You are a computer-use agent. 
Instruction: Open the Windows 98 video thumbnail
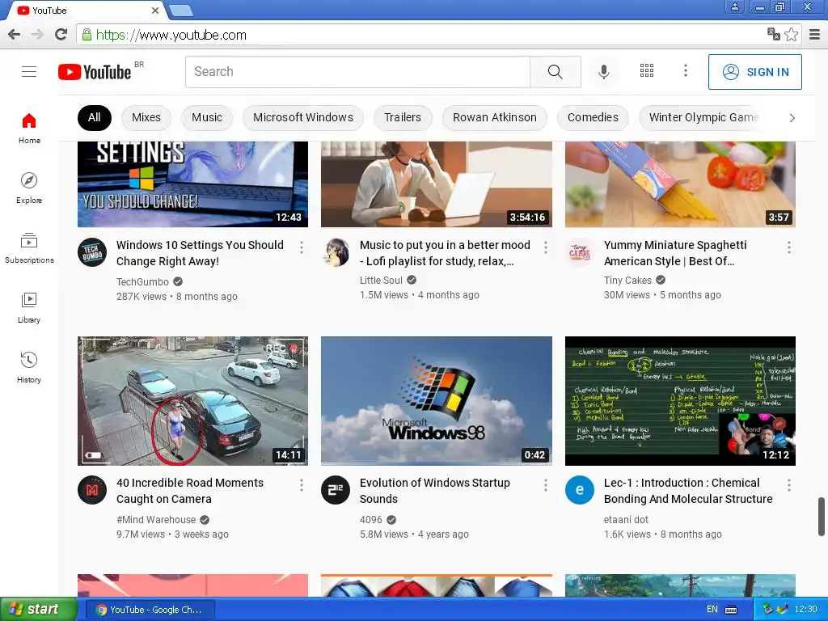(437, 401)
